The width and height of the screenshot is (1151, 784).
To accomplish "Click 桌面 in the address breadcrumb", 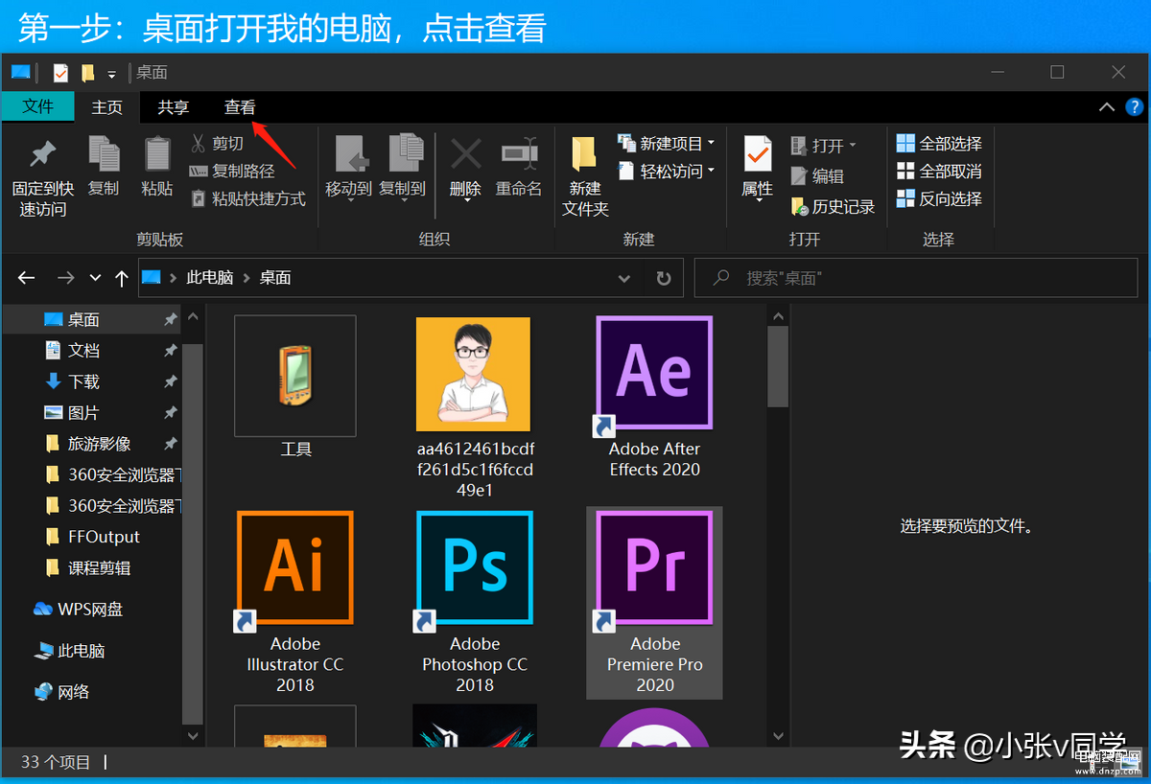I will [275, 278].
